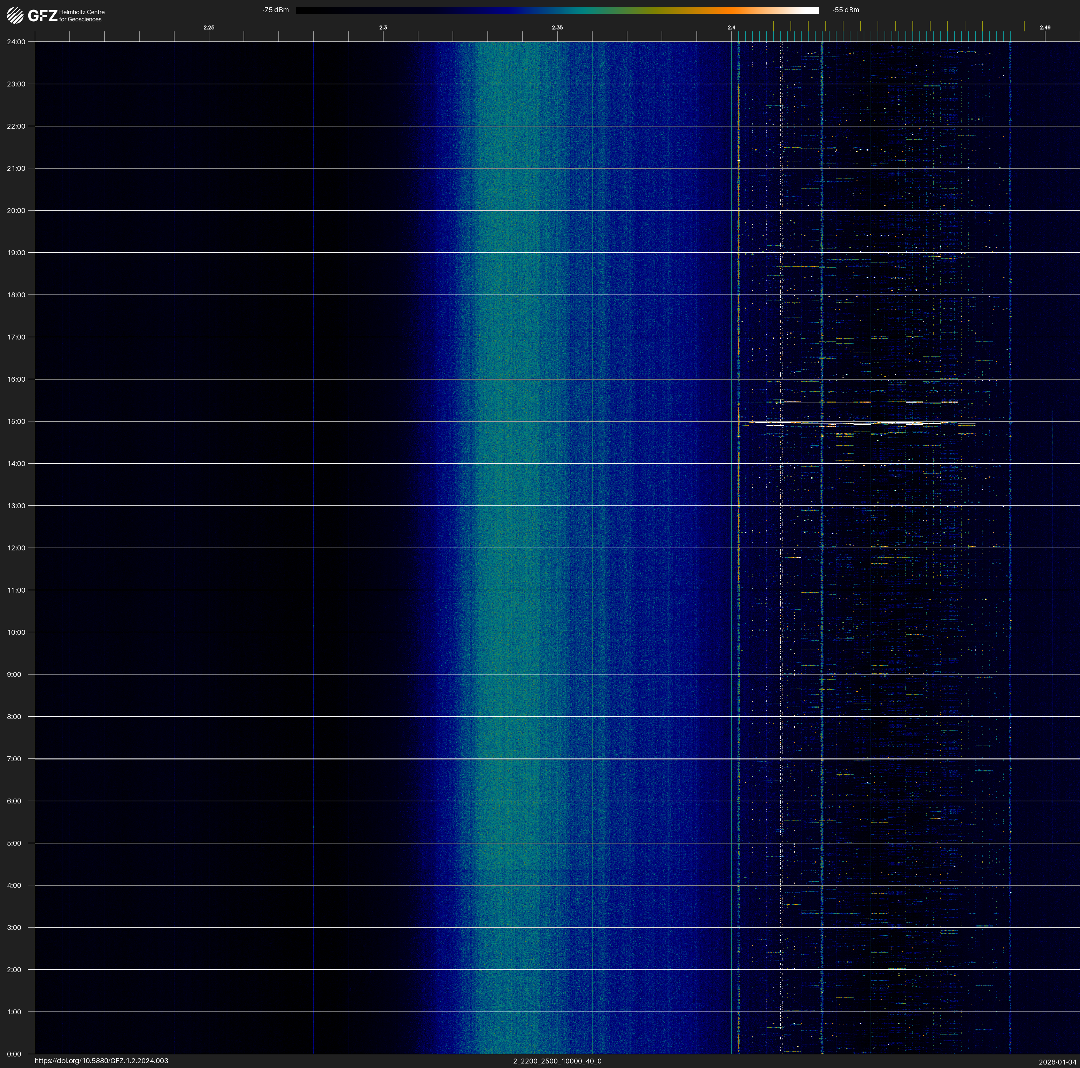Screen dimensions: 1080x1068
Task: Click the -75 dBm scale label
Action: click(x=276, y=10)
